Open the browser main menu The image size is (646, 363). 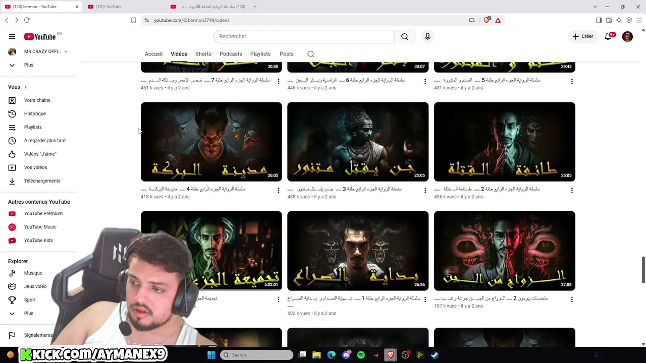(x=638, y=20)
